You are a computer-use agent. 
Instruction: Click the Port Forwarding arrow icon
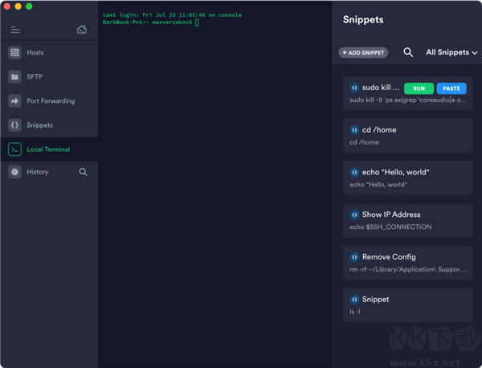point(14,101)
